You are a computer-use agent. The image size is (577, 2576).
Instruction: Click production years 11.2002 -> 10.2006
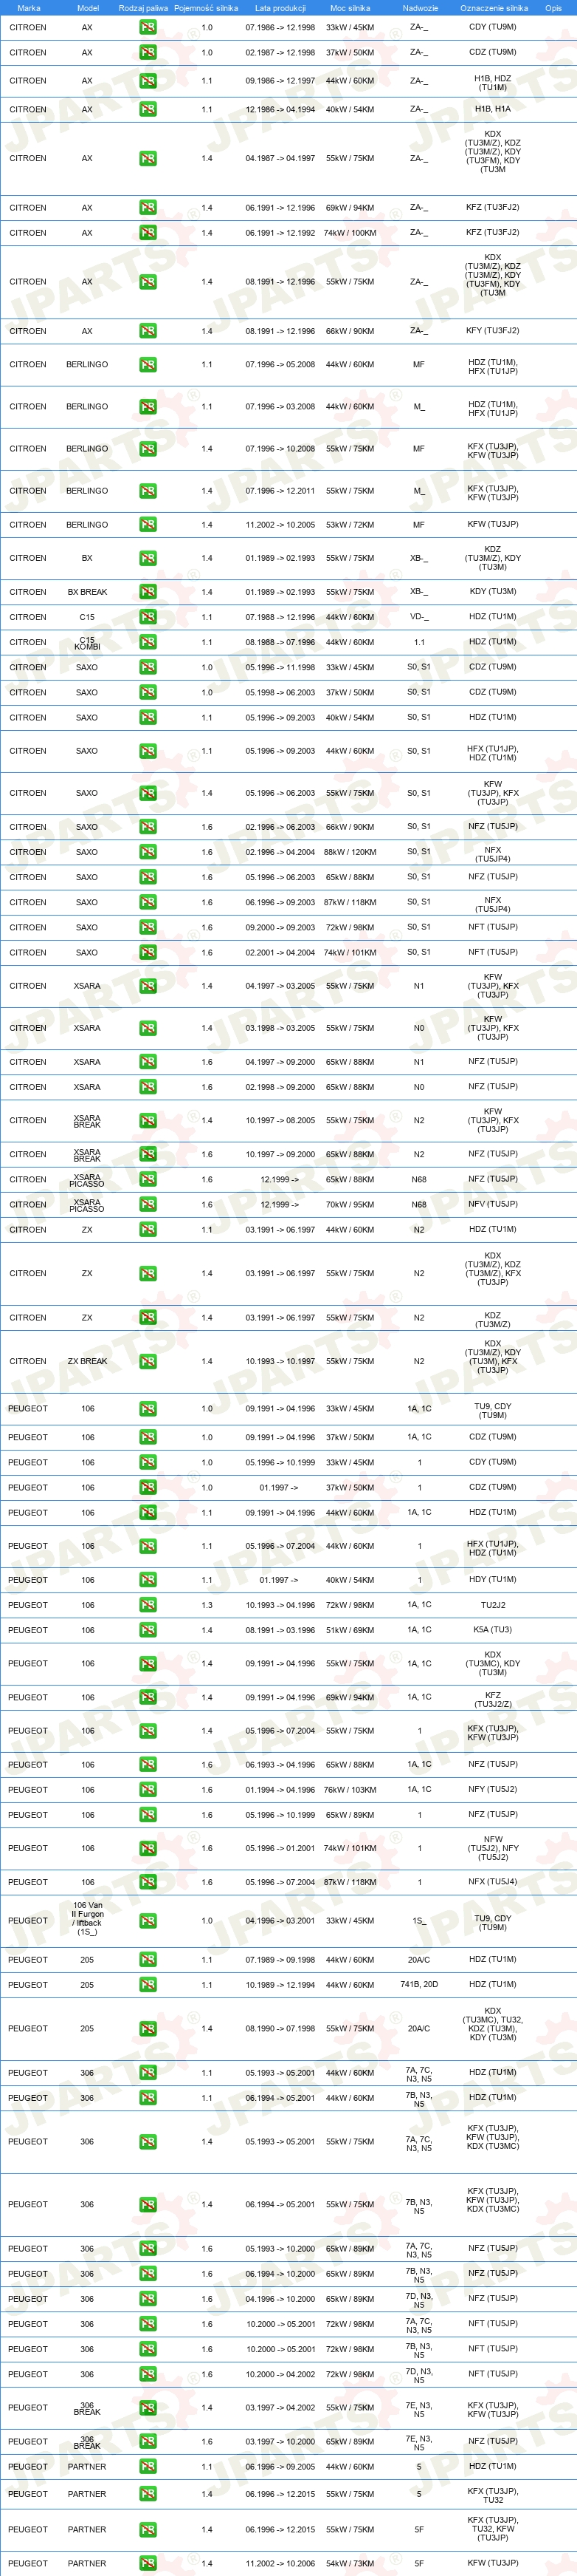tap(280, 2564)
